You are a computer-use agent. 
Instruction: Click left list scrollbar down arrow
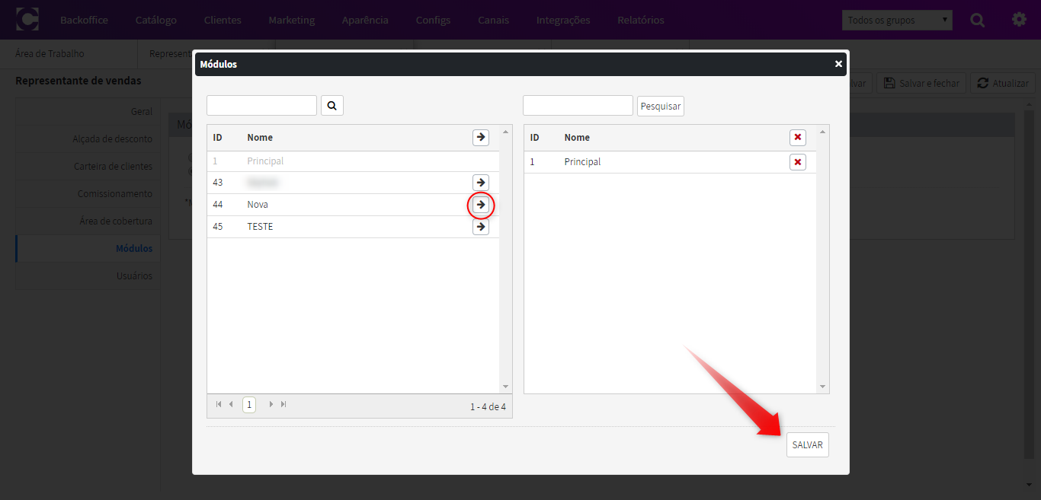point(505,387)
